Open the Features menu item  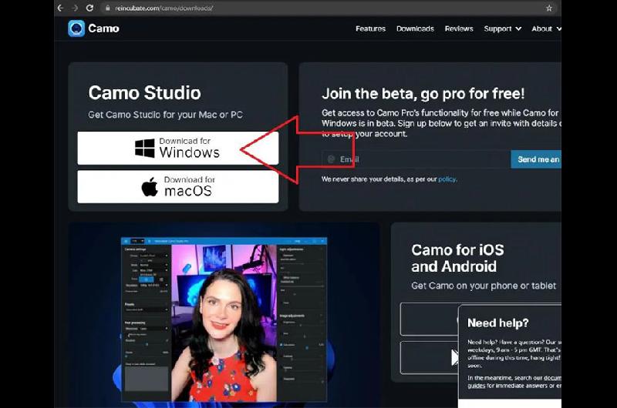click(x=370, y=28)
